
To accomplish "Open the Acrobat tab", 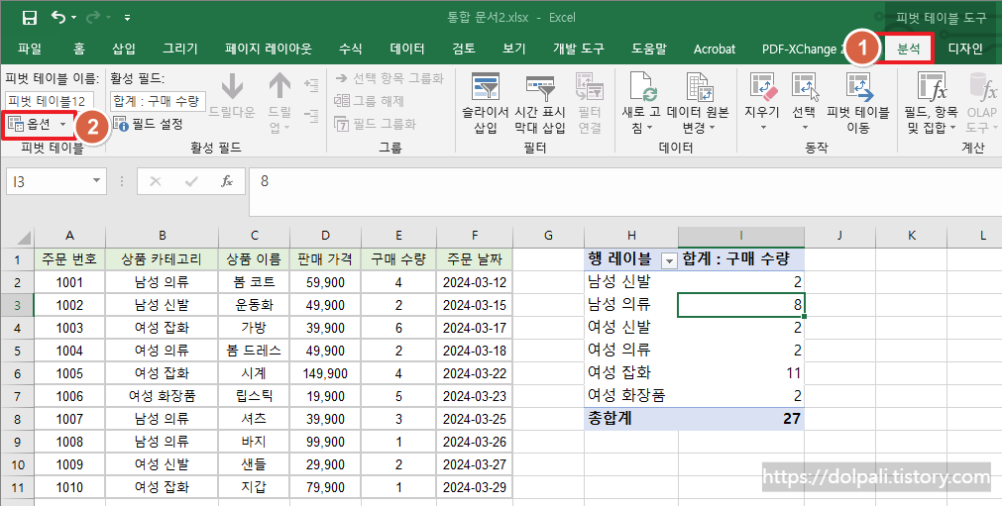I will click(715, 49).
